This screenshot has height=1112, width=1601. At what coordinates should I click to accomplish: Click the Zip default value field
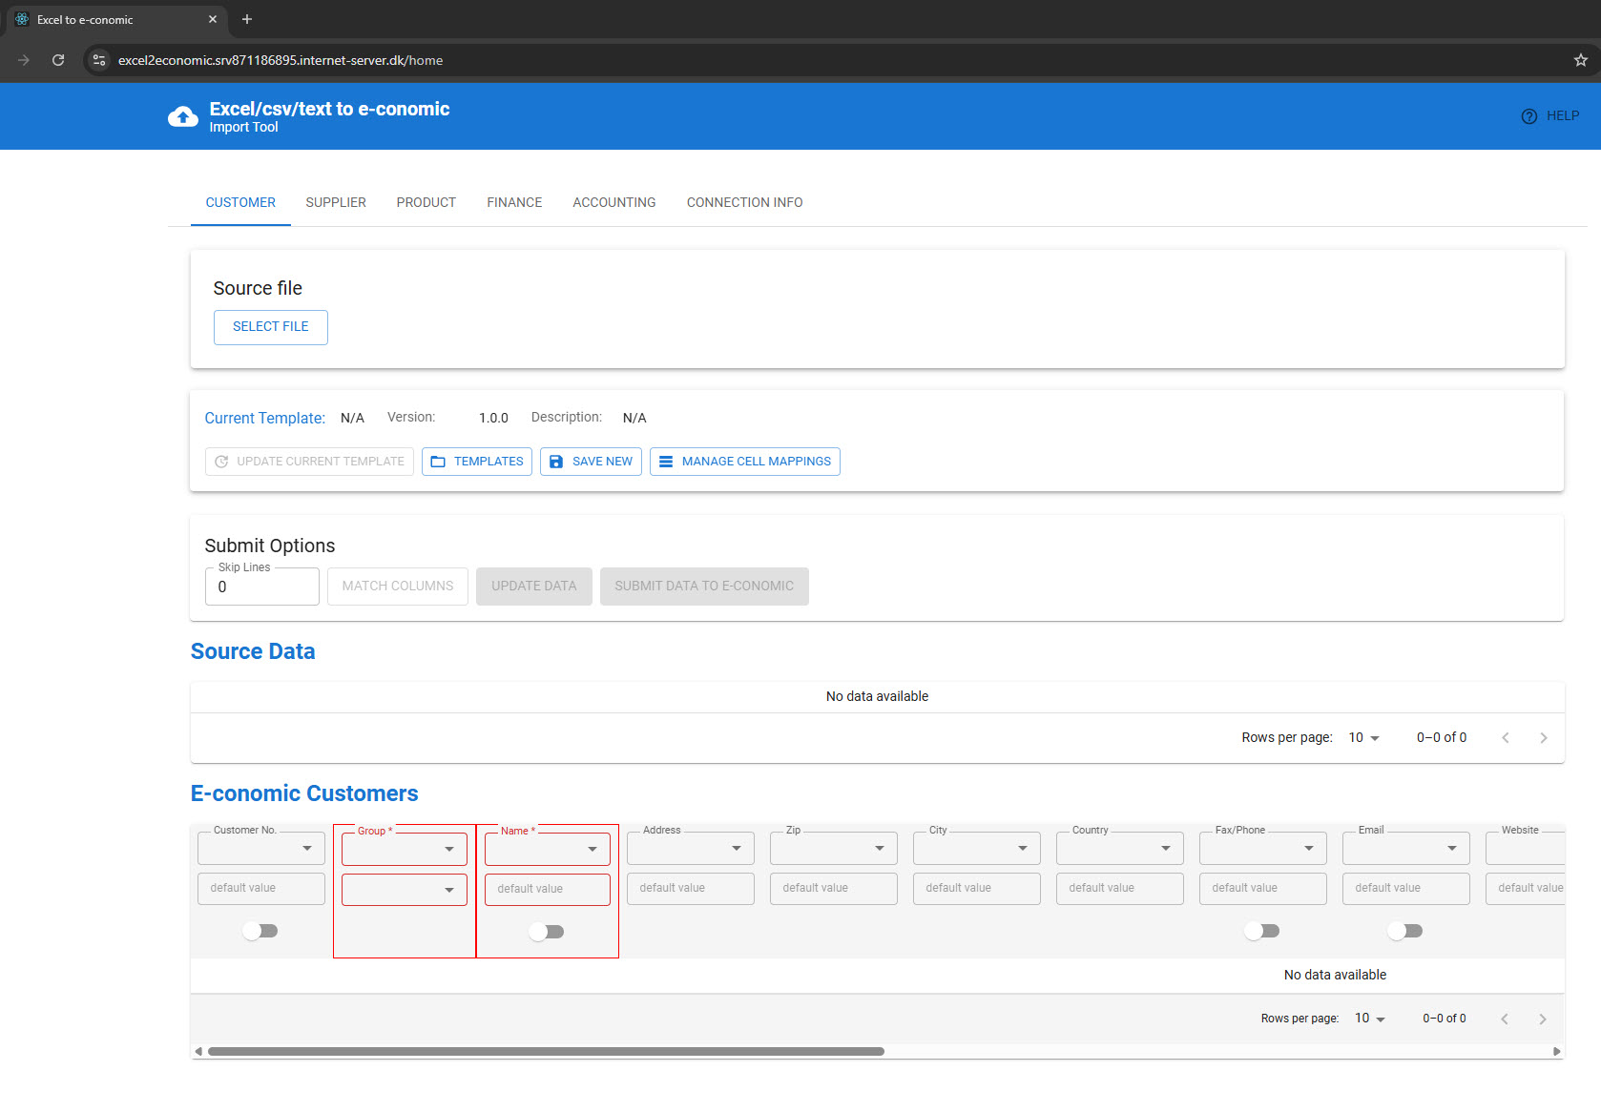(x=834, y=889)
